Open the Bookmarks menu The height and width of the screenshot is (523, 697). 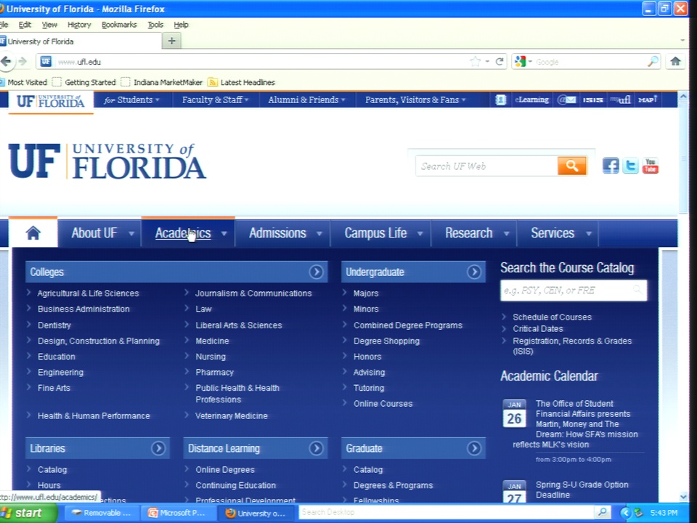click(x=119, y=25)
